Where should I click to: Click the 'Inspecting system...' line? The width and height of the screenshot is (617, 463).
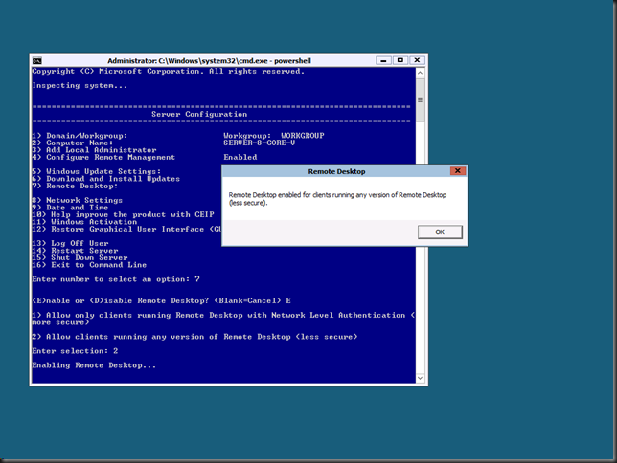(80, 86)
